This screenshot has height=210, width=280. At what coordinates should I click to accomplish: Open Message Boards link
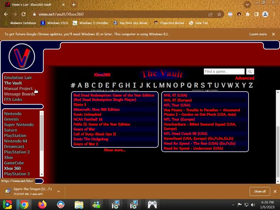(x=19, y=94)
